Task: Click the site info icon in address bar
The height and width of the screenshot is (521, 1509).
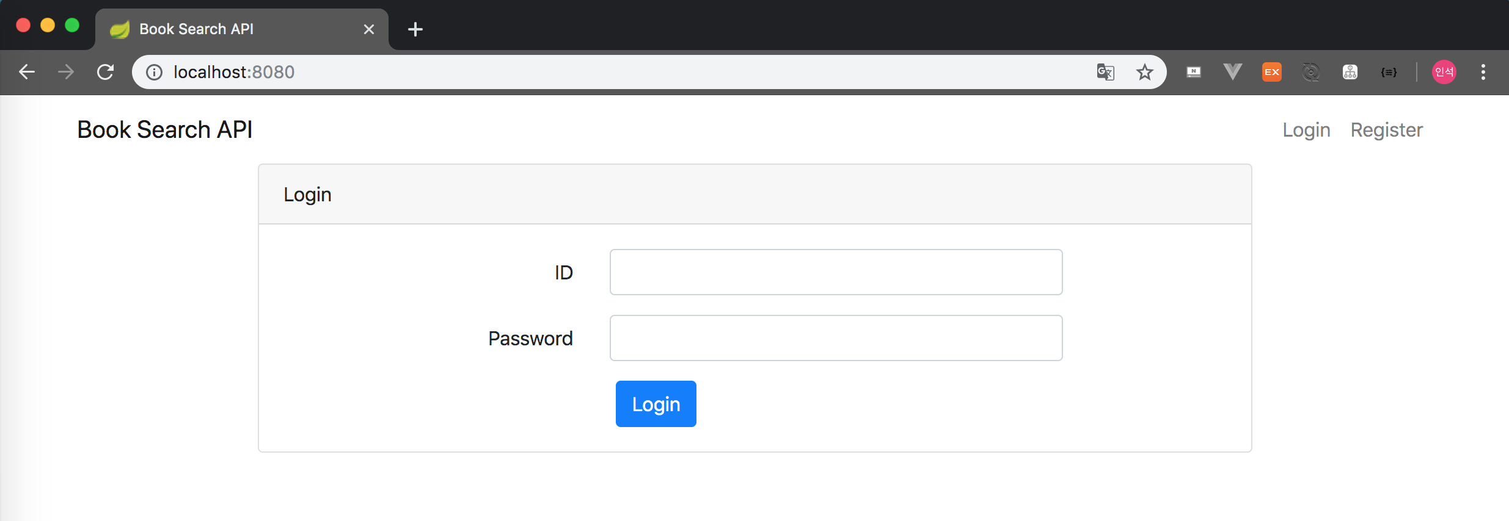Action: 153,71
